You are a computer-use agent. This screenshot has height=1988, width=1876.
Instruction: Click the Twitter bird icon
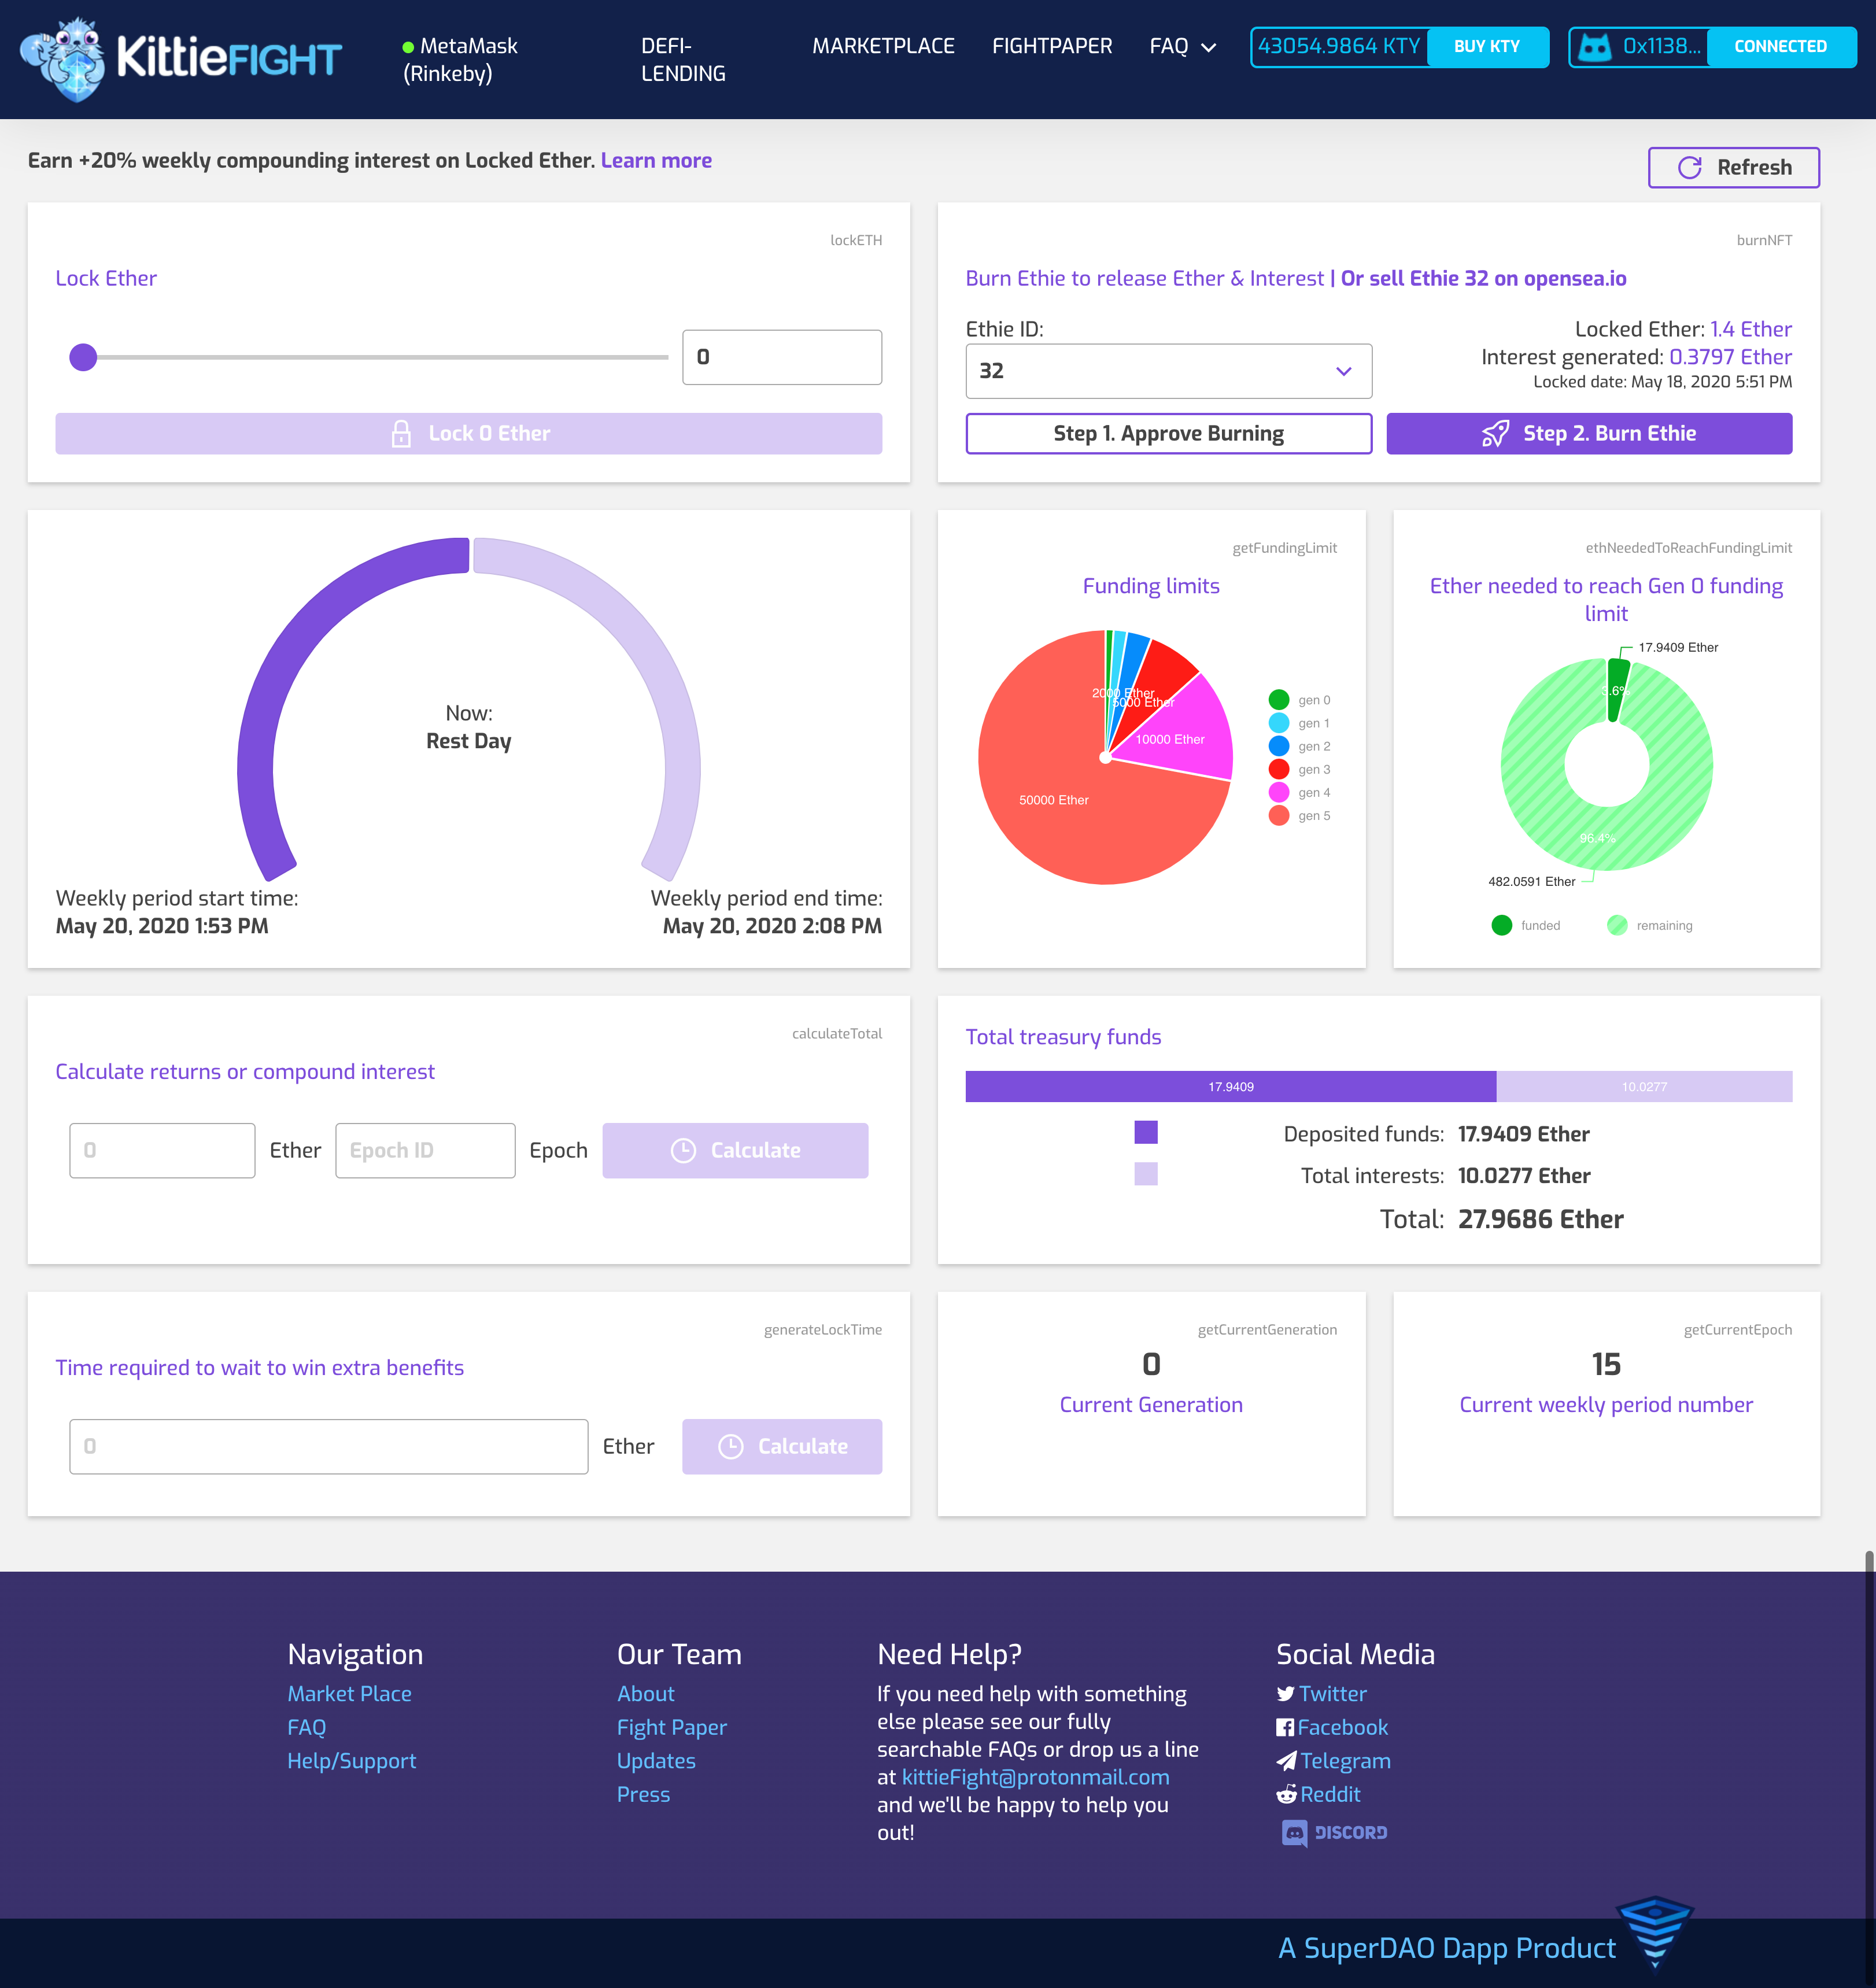coord(1285,1694)
